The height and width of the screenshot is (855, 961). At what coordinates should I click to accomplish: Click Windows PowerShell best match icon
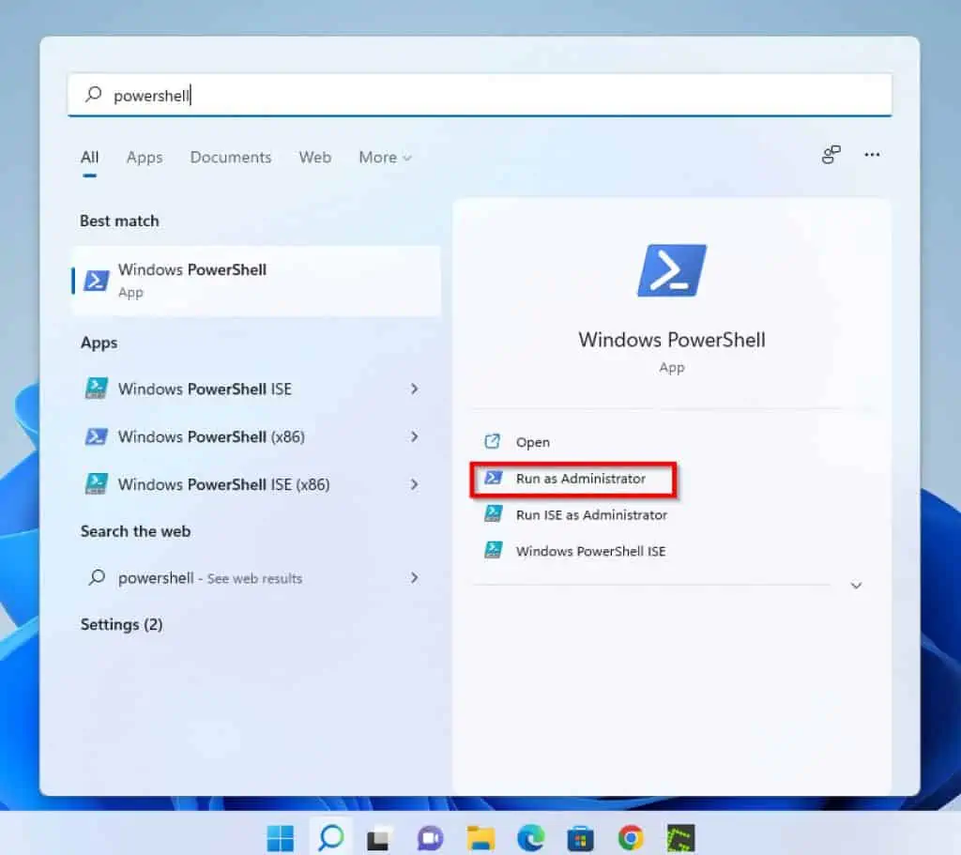(x=97, y=281)
